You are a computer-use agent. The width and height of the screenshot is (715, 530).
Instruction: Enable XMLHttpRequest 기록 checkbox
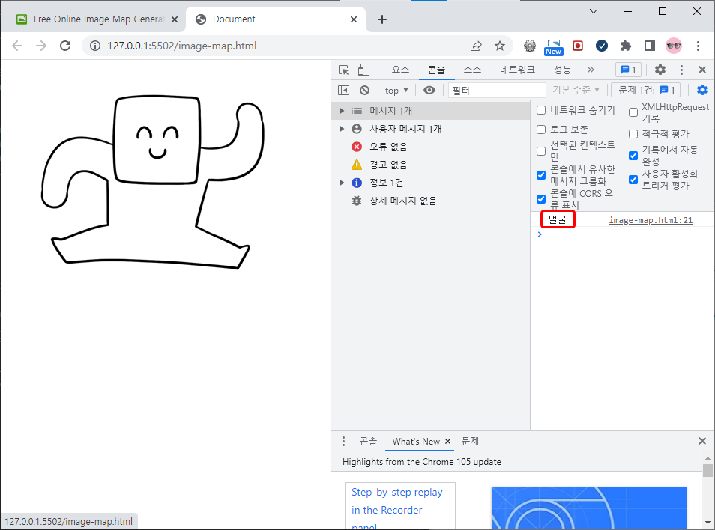tap(633, 112)
